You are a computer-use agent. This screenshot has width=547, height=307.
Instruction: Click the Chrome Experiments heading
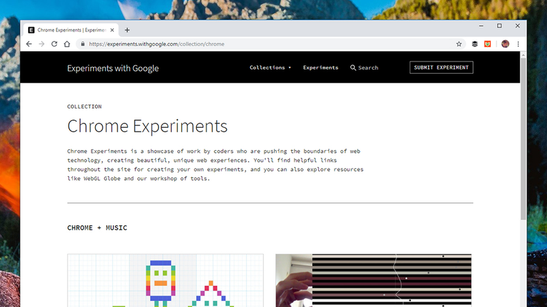point(147,126)
